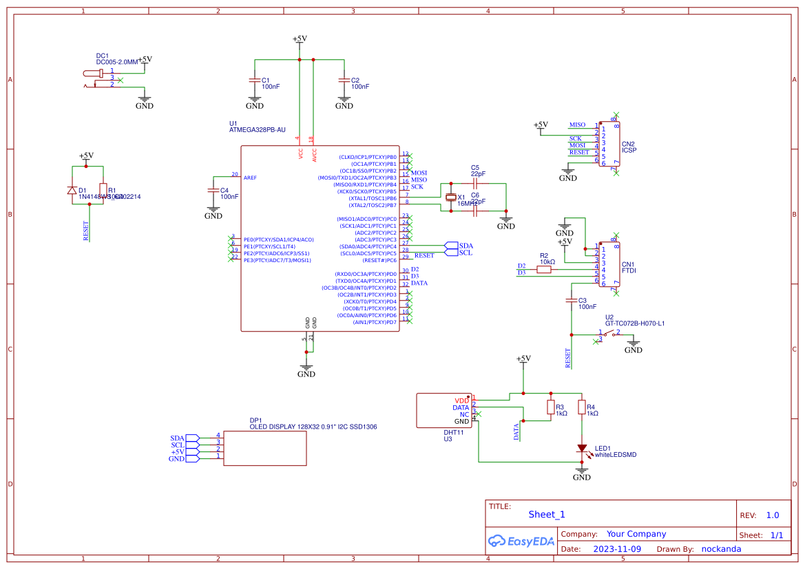
Task: Click the Sheet_1 title text
Action: click(547, 515)
